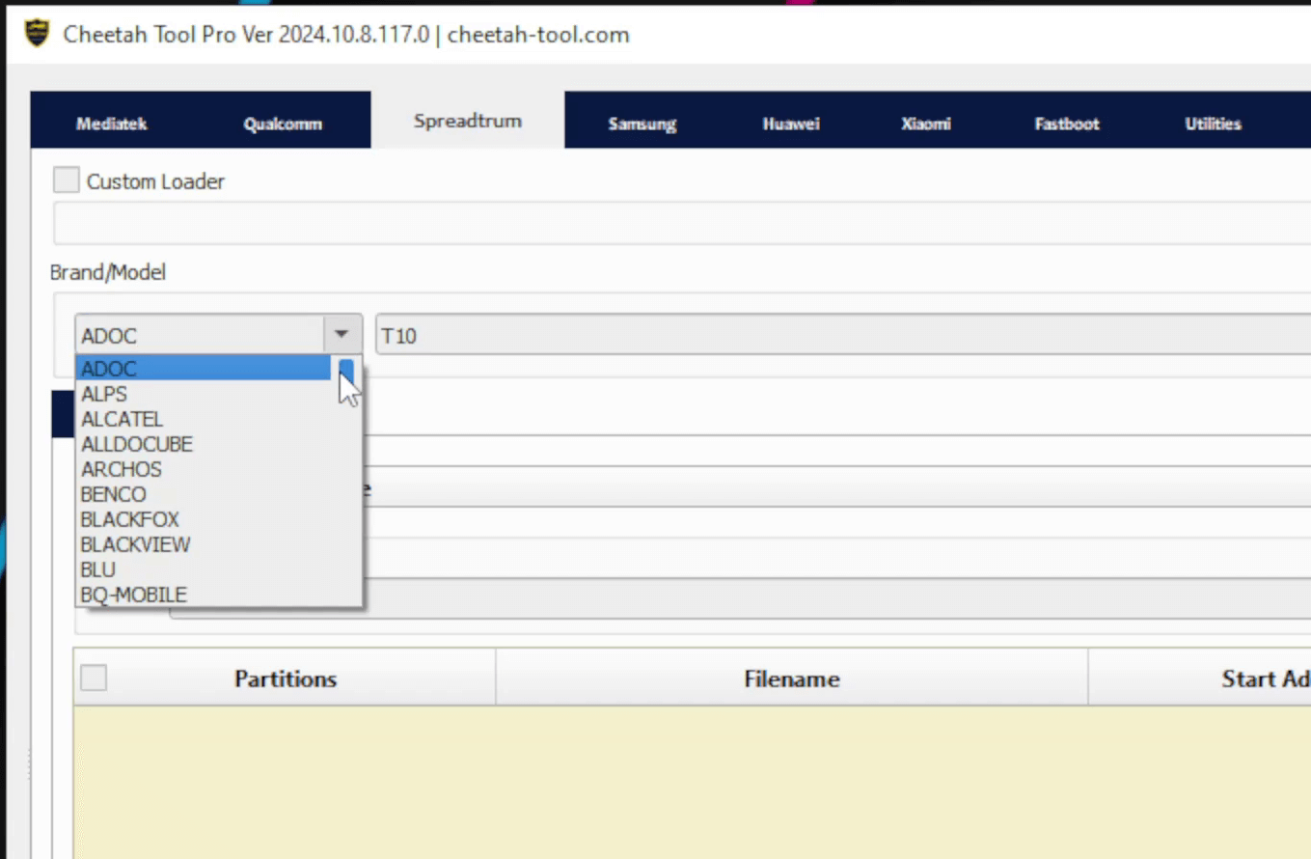Pick BENCO from the brand list
Viewport: 1311px width, 859px height.
[x=204, y=494]
